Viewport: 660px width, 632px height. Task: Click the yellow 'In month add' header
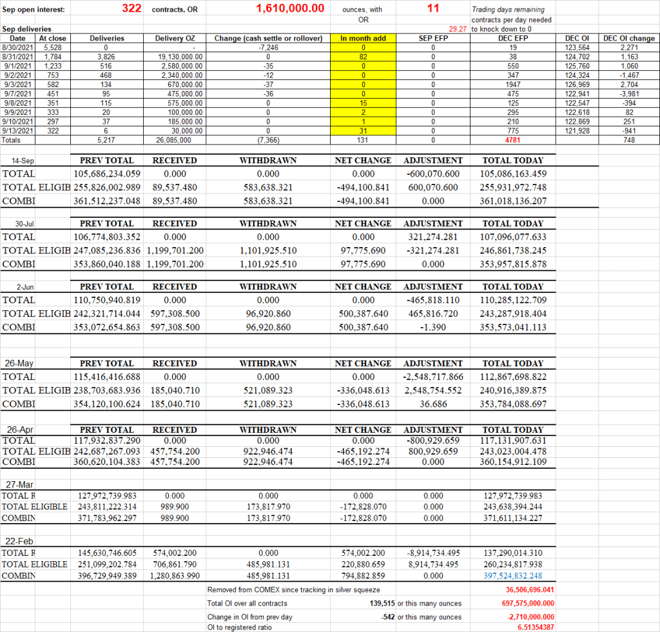pos(363,39)
